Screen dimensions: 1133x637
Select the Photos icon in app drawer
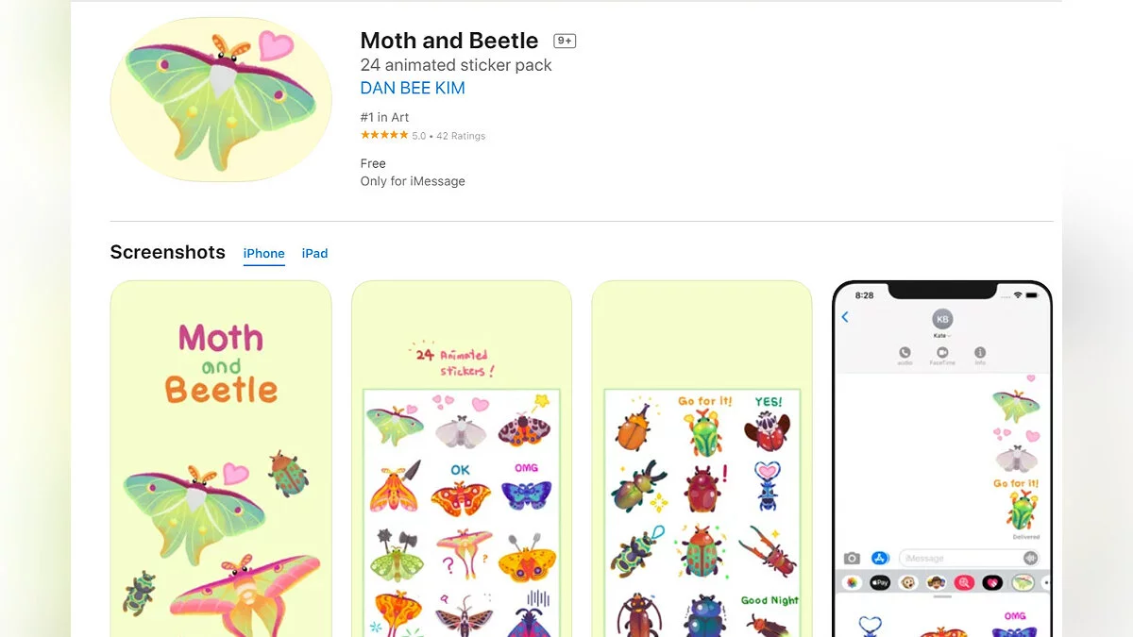(852, 583)
